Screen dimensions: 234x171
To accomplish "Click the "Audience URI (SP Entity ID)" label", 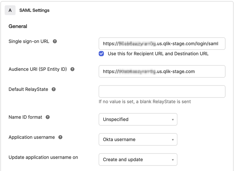I will click(x=38, y=69).
